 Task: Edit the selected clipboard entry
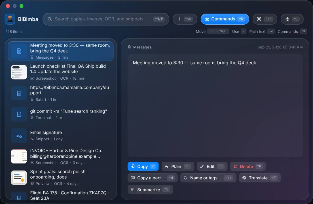[212, 166]
